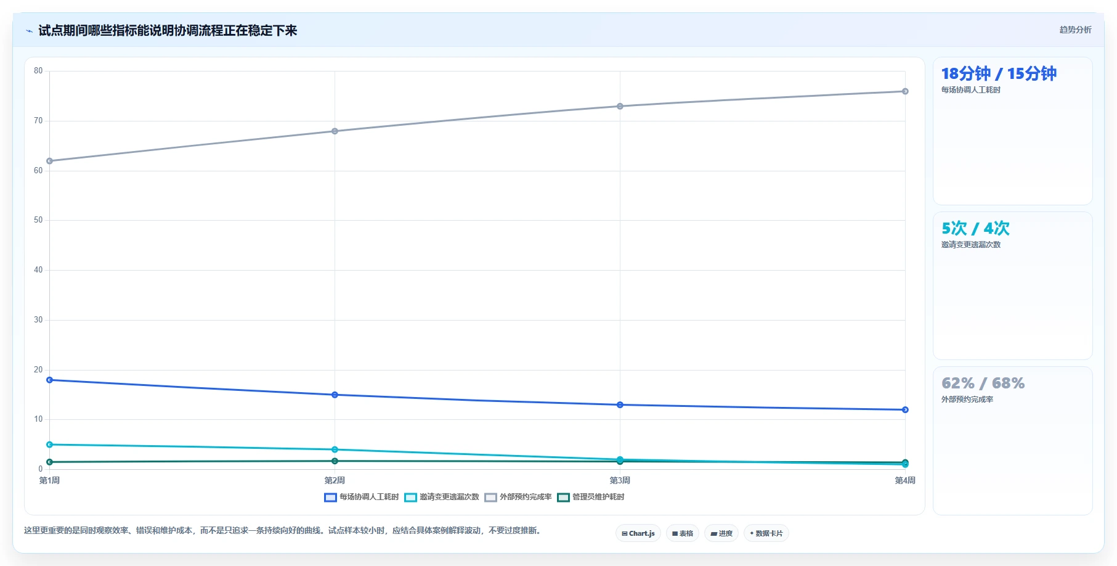1117x566 pixels.
Task: Select the 外部预约完成率 point at 第4周
Action: tap(905, 91)
